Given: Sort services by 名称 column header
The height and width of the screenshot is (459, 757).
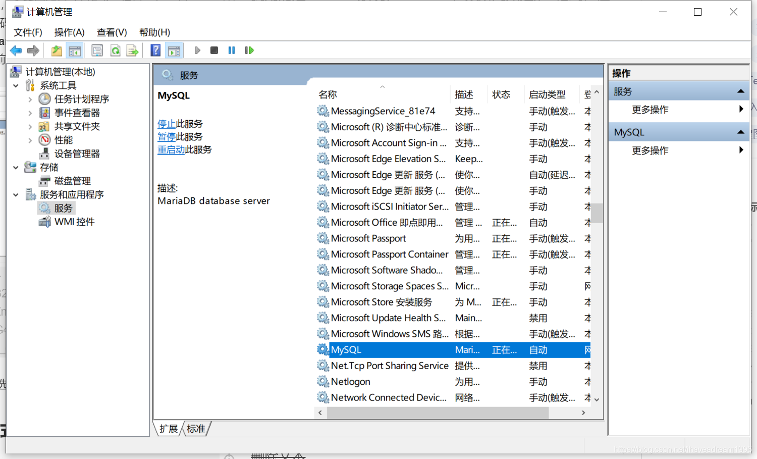Looking at the screenshot, I should 383,94.
